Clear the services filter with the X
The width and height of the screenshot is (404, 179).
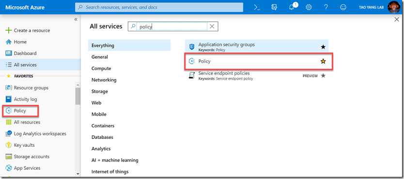pos(212,27)
